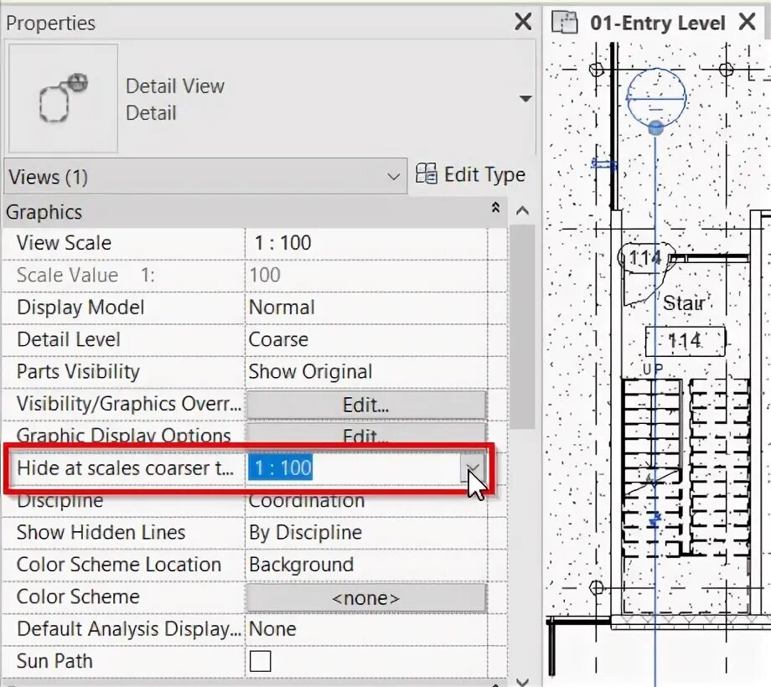
Task: Click the Detail Level property label
Action: tap(69, 339)
